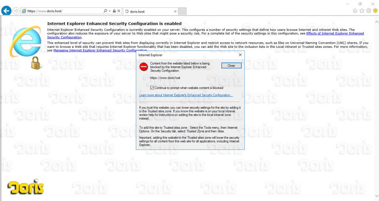Image resolution: width=379 pixels, height=201 pixels.
Task: Click the Internet Explorer logo image
Action: coord(26,41)
